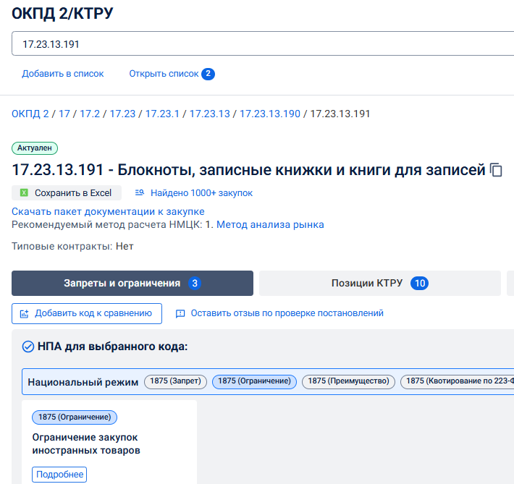Click the Excel icon in Save button
This screenshot has width=514, height=484.
coord(24,193)
